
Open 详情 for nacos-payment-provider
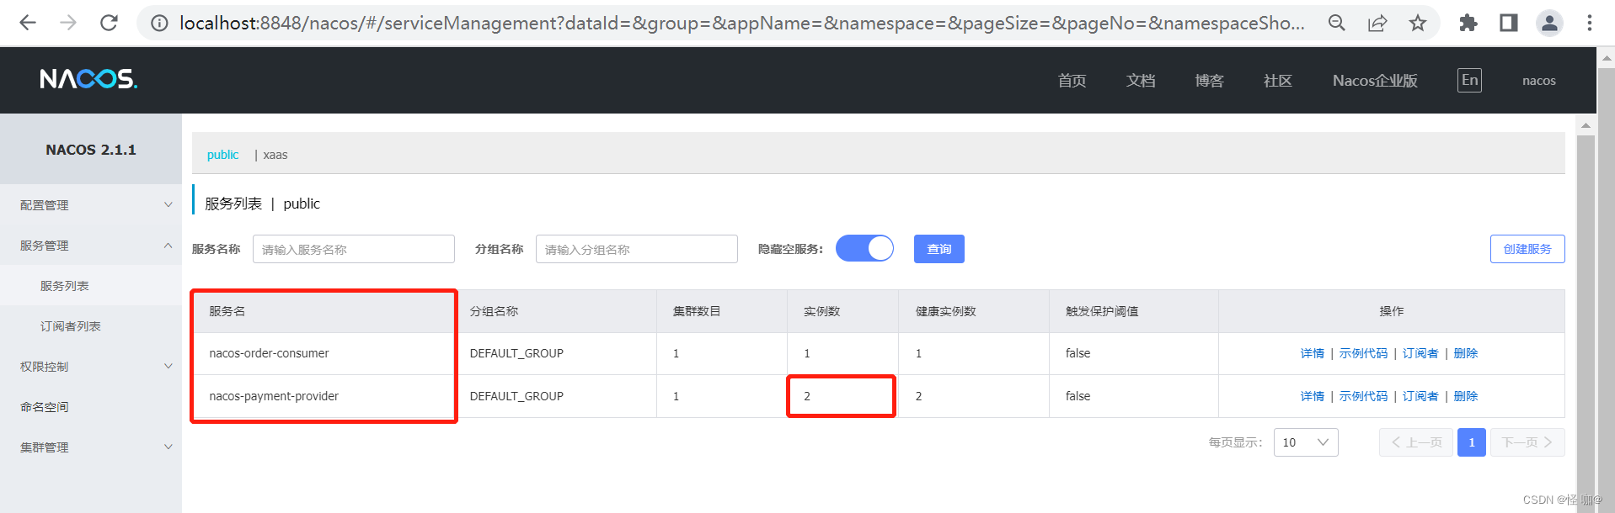1312,396
